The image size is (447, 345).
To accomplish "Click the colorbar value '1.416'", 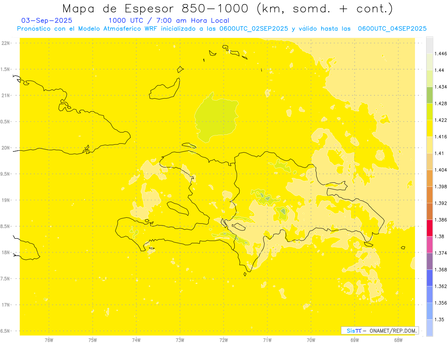I will (441, 137).
